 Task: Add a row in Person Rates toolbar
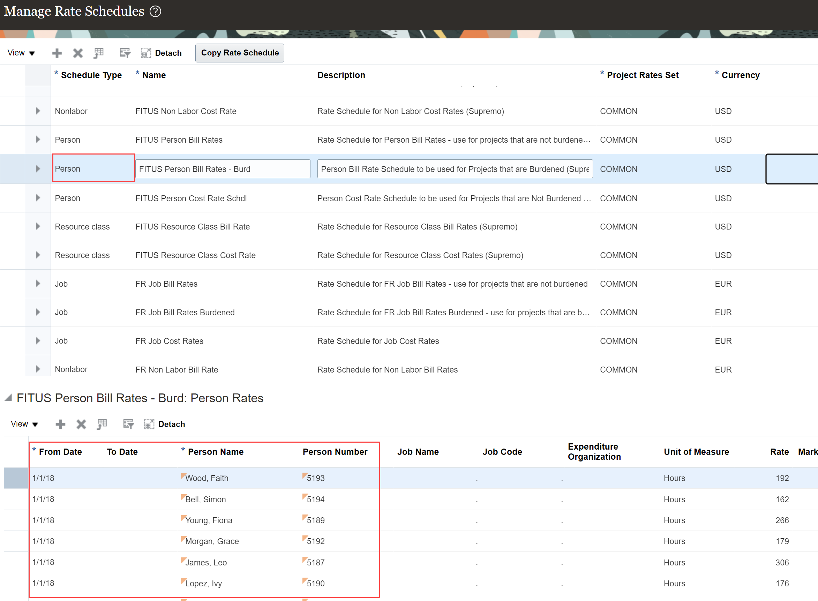pos(60,424)
